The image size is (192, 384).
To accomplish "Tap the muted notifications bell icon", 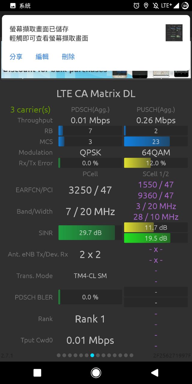I will click(155, 6).
